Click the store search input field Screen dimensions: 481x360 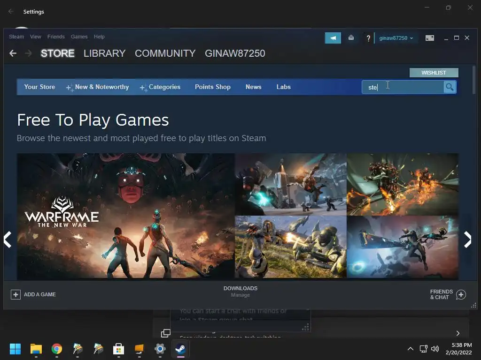(x=403, y=87)
